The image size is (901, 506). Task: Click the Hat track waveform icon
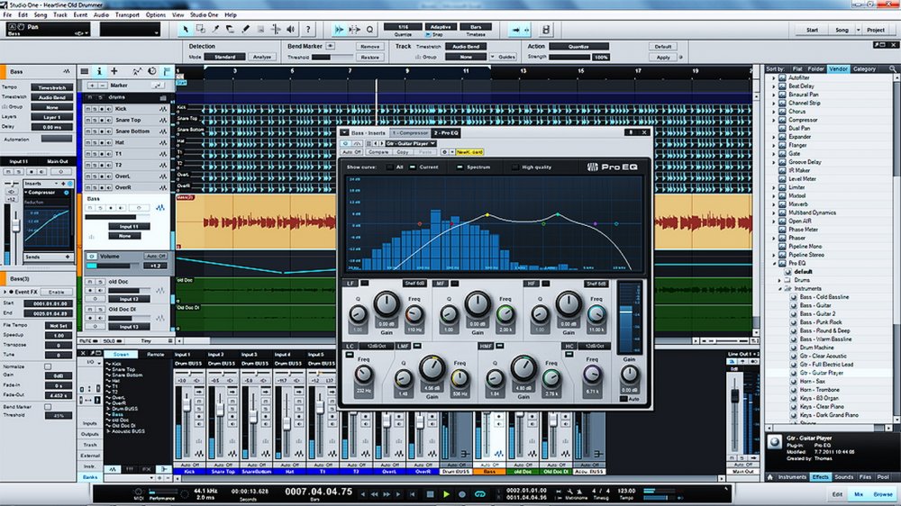point(163,142)
